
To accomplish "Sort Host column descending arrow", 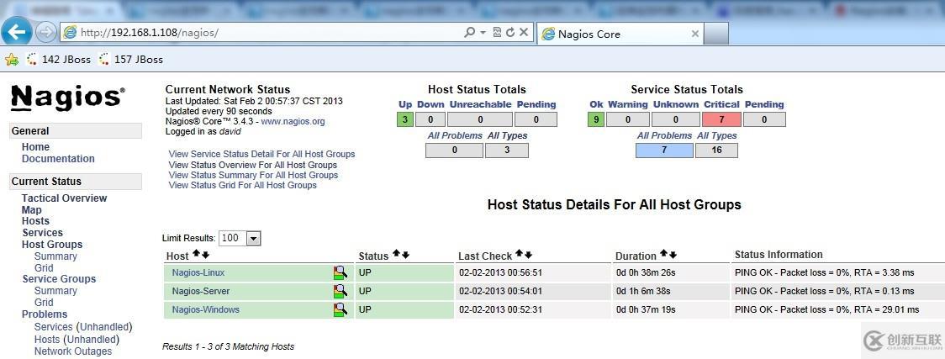I will (x=205, y=255).
